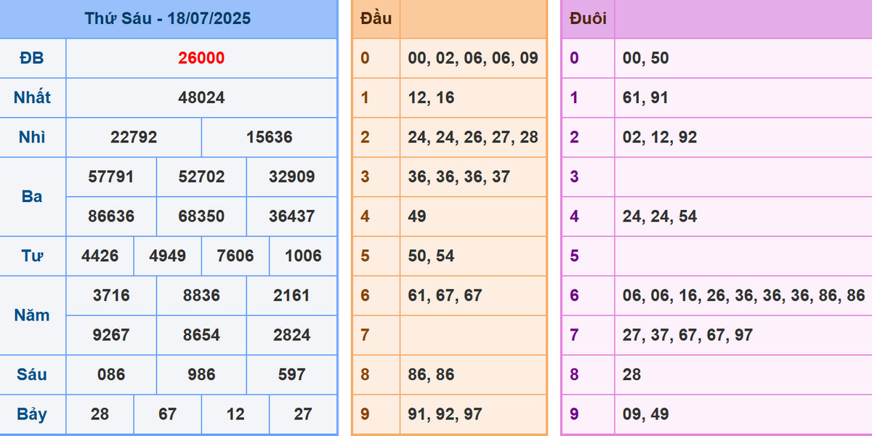
Task: Select the red special prize number 26000
Action: (x=201, y=58)
